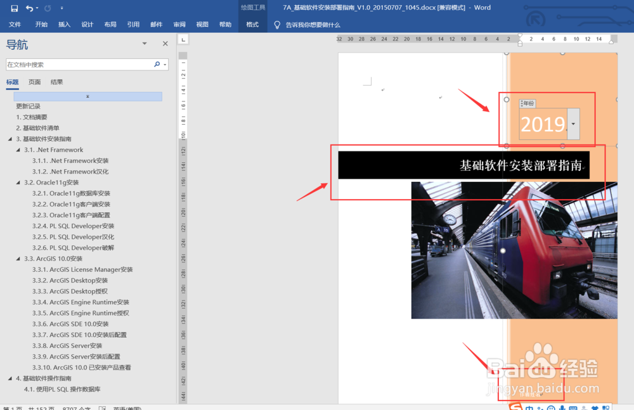Go to heading 3.3.1. ArcGIS License Manager安装

point(82,270)
